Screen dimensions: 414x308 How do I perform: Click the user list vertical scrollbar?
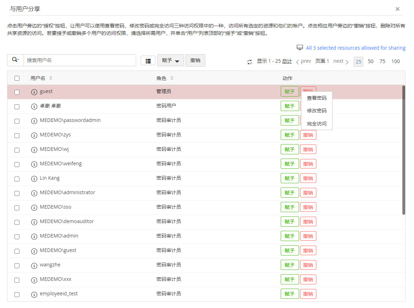[x=403, y=150]
